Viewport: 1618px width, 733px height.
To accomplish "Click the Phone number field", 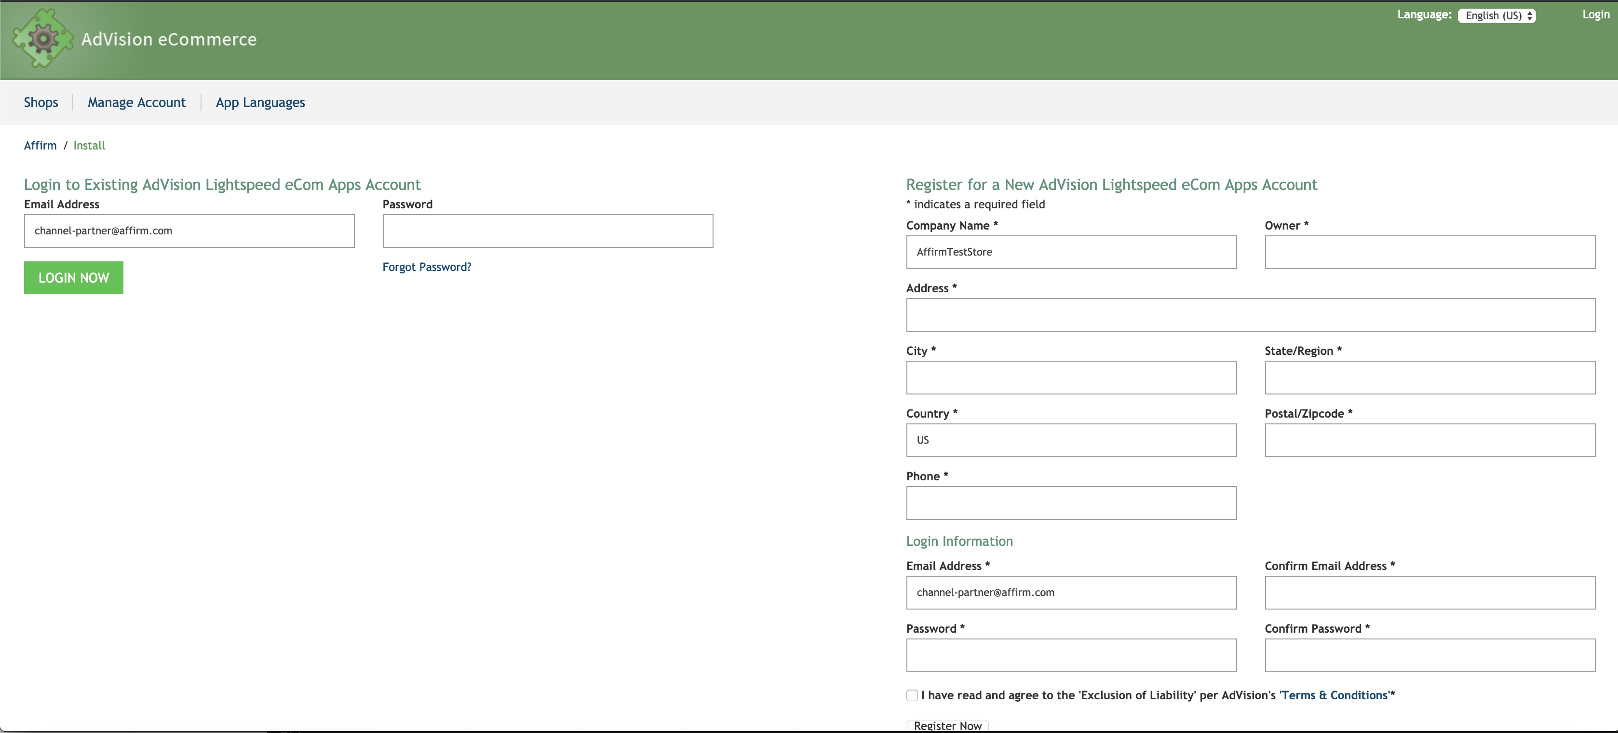I will click(x=1071, y=503).
